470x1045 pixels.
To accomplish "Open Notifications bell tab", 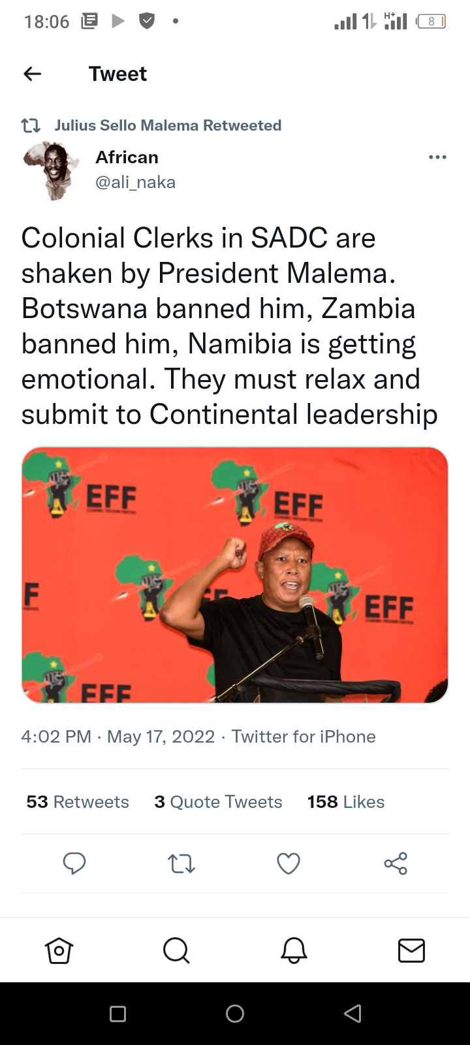I will [x=294, y=950].
